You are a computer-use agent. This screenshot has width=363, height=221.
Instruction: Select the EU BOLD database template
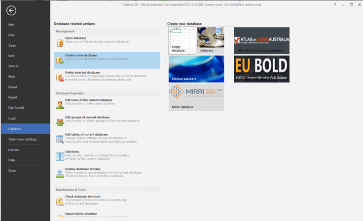261,69
